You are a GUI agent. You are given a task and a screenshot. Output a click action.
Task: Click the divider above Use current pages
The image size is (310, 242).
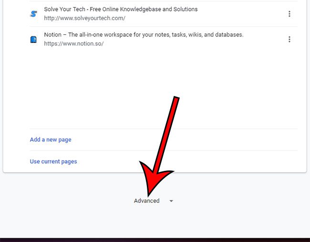tap(163, 151)
